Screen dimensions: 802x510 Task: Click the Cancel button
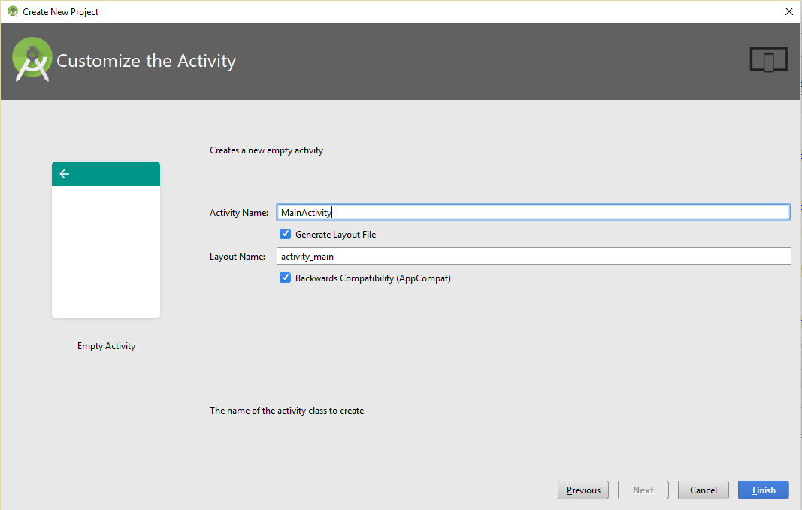point(703,490)
